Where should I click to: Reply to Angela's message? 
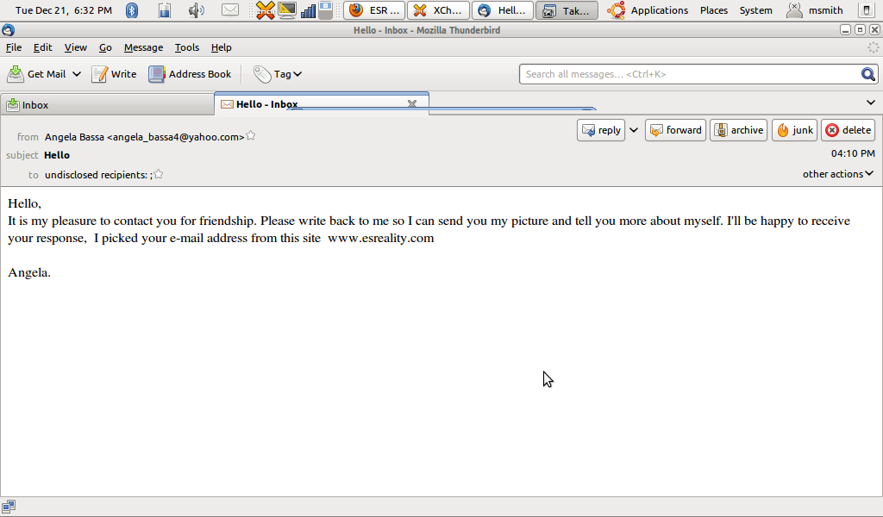tap(601, 130)
